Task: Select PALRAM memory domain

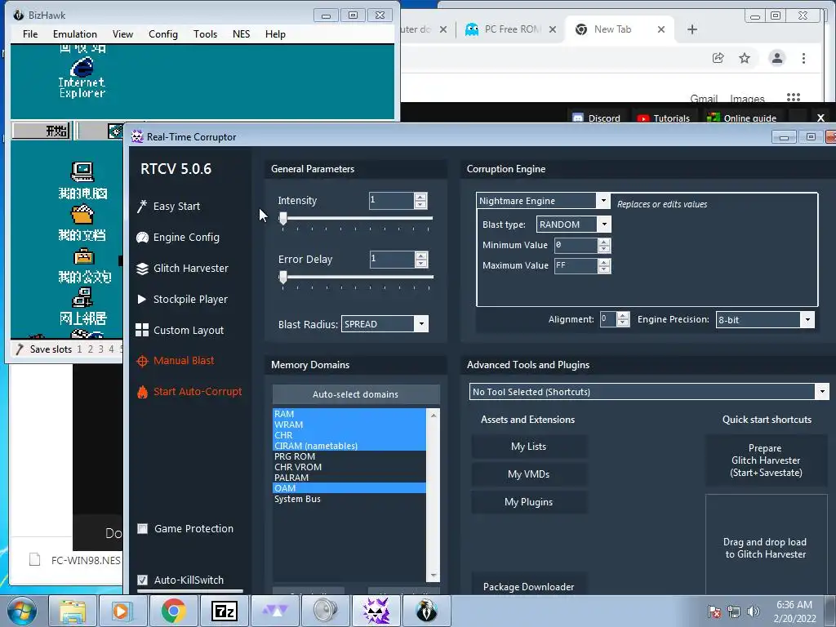Action: 349,478
